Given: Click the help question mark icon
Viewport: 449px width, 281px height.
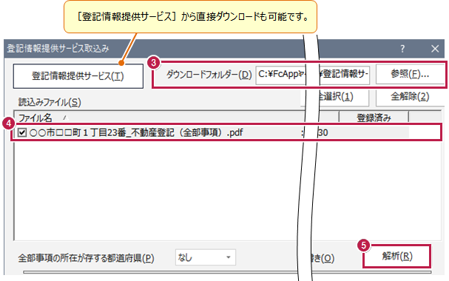Looking at the screenshot, I should click(x=402, y=49).
